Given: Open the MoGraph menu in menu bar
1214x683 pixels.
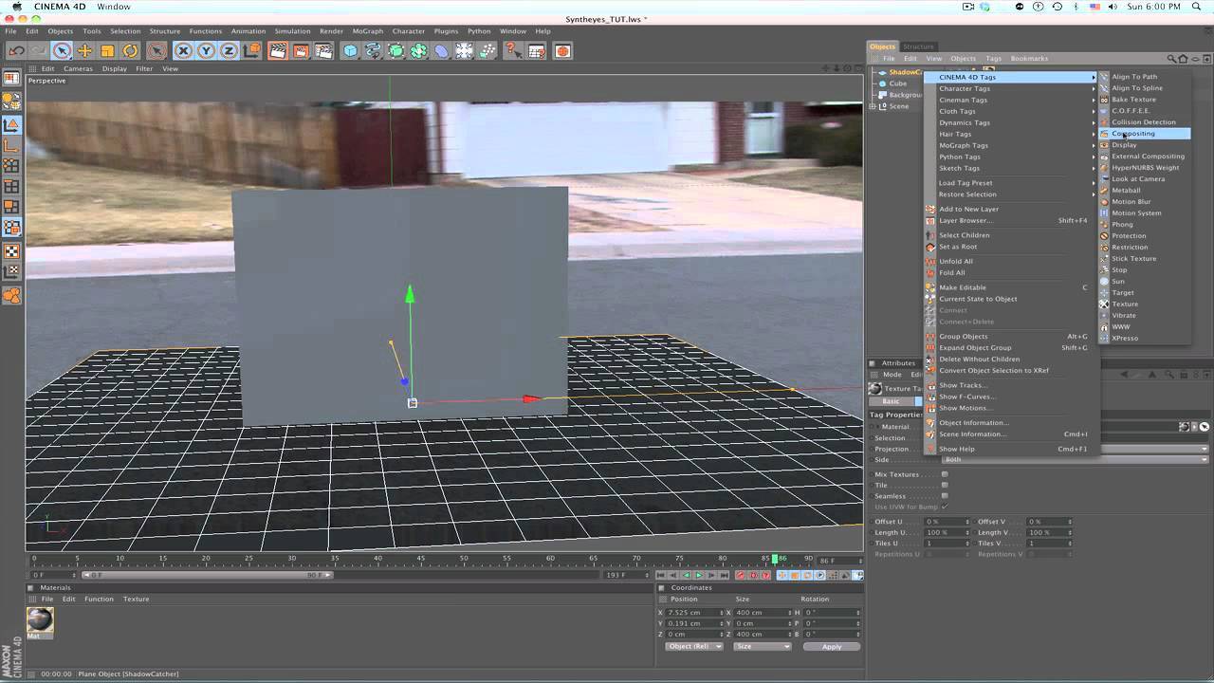Looking at the screenshot, I should 368,31.
